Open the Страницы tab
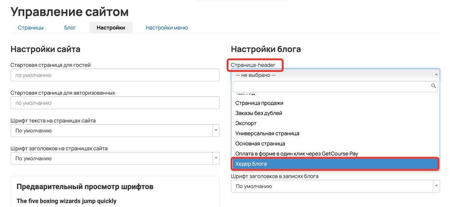460x207 pixels. 31,27
